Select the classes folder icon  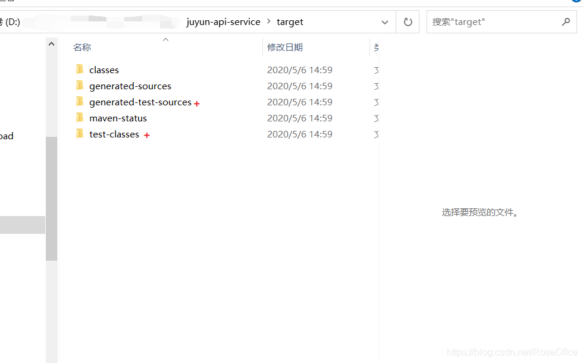tap(79, 69)
